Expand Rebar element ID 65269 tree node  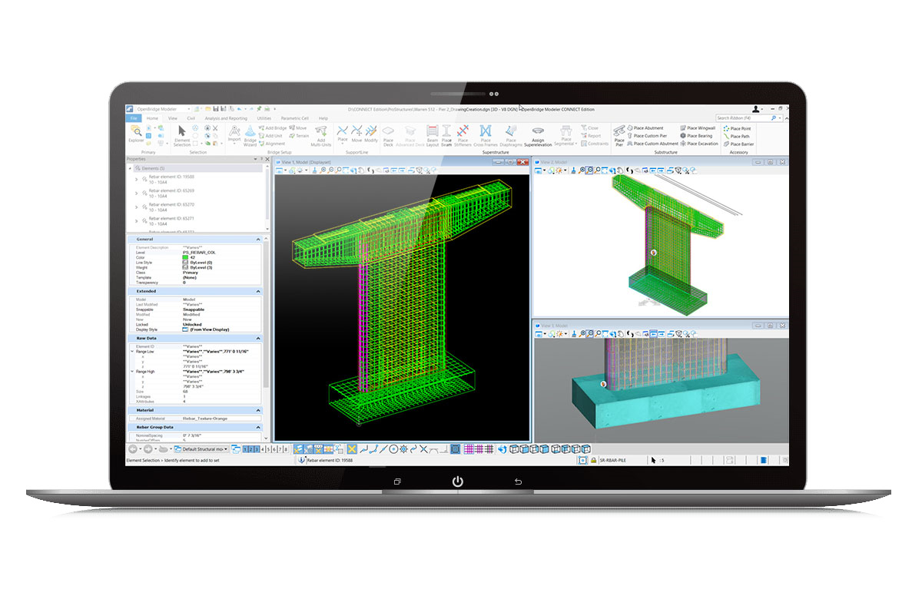(137, 193)
